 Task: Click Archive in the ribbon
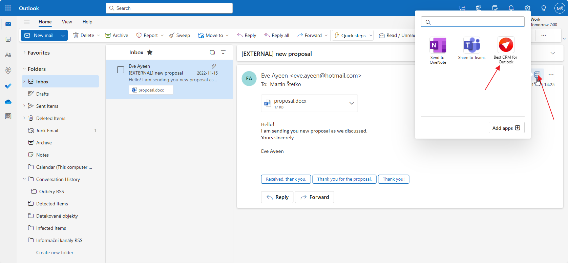pyautogui.click(x=117, y=35)
